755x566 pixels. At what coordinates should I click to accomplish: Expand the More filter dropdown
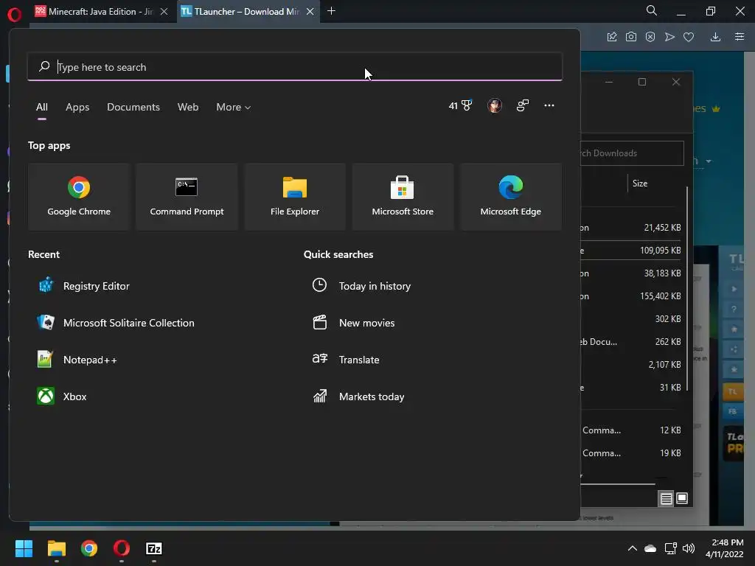tap(234, 107)
